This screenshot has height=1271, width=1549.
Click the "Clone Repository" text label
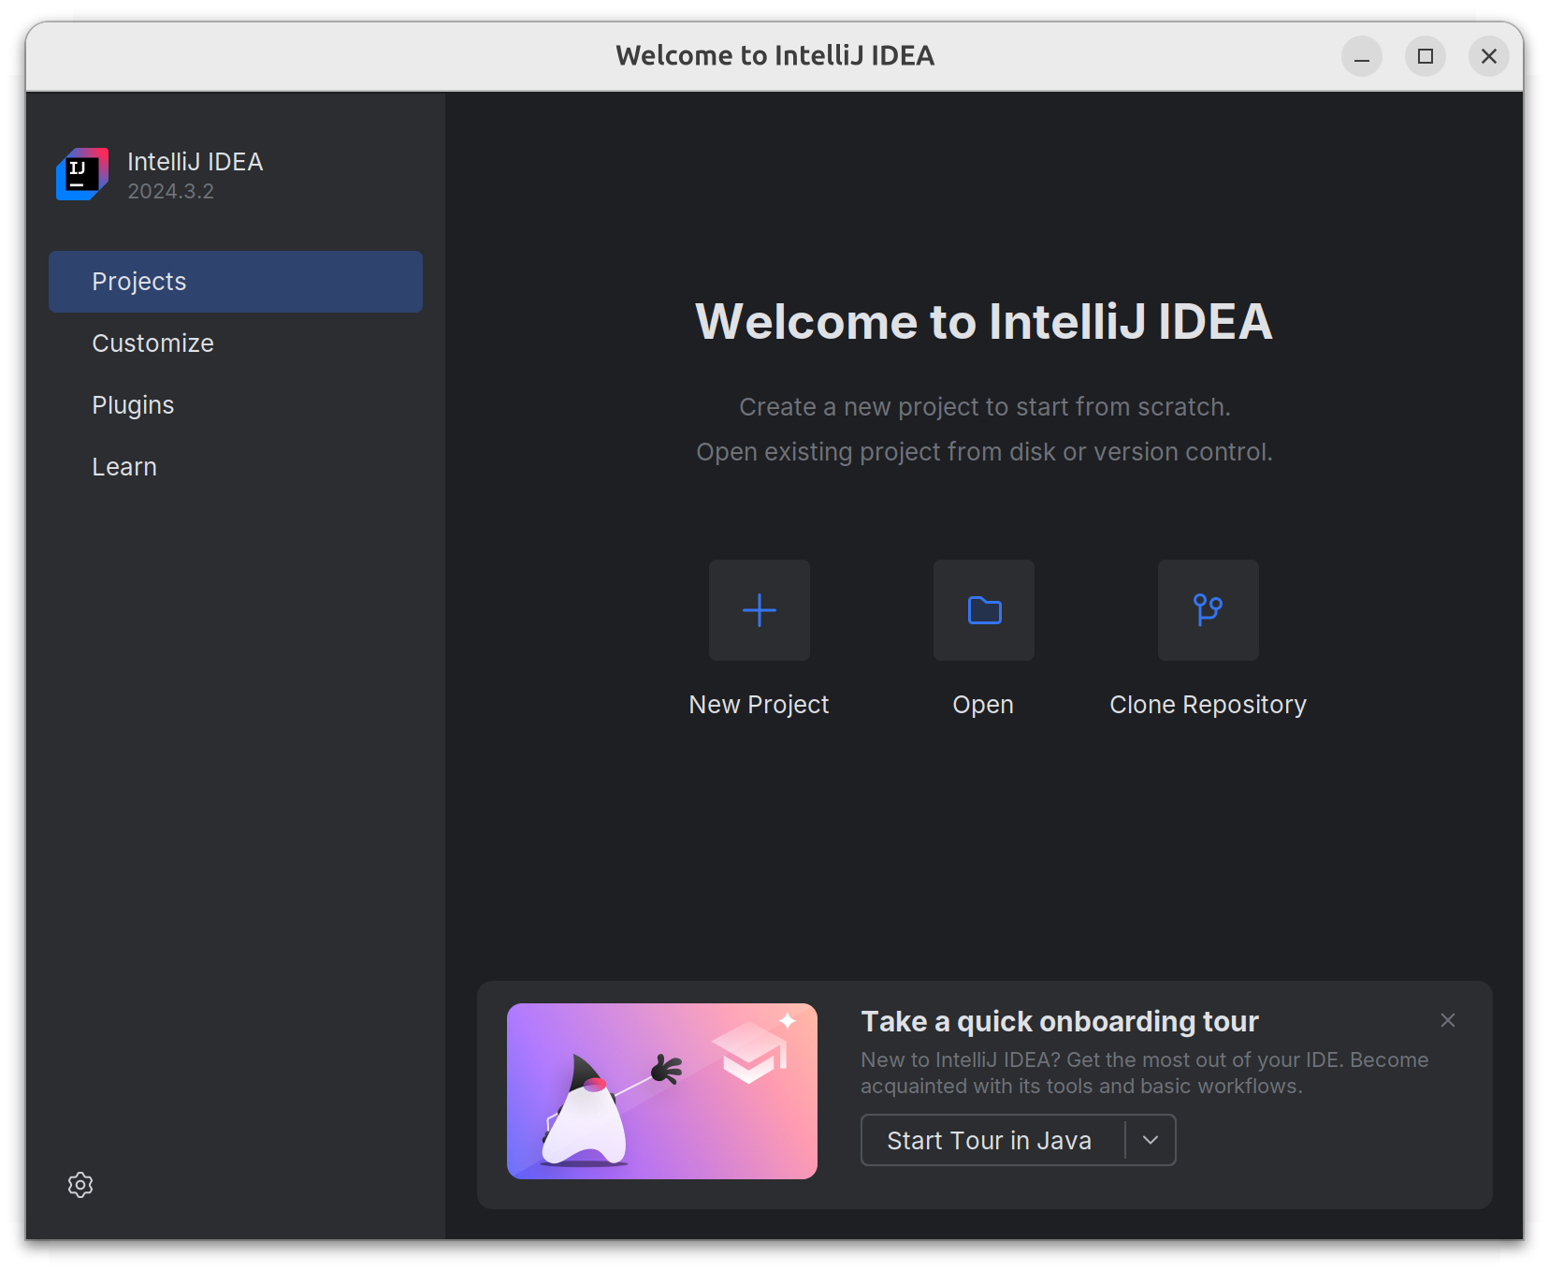[1208, 705]
